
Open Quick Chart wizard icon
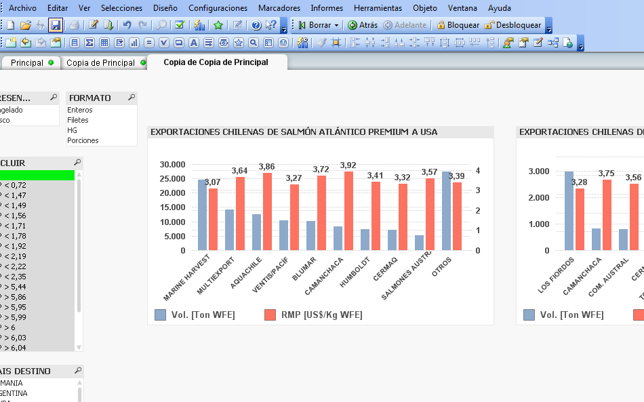[x=199, y=25]
